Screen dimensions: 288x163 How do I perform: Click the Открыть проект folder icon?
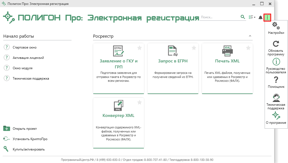(x=7, y=128)
